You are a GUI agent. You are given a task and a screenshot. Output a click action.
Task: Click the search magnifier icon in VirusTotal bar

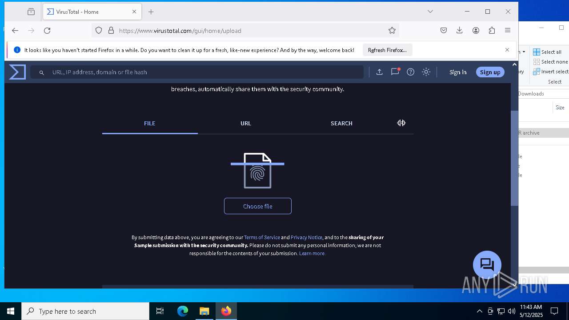point(42,72)
